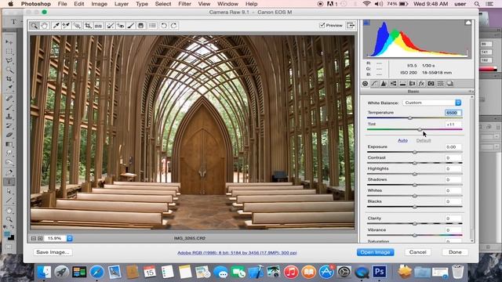Select the Spot Removal tool

click(x=110, y=26)
